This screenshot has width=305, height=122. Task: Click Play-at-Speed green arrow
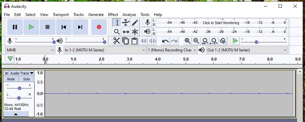click(x=235, y=41)
